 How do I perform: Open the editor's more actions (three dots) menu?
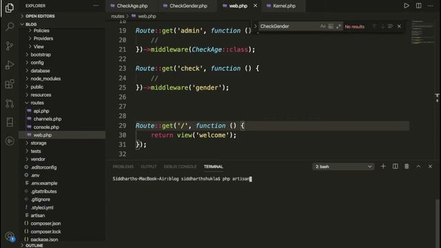point(430,6)
